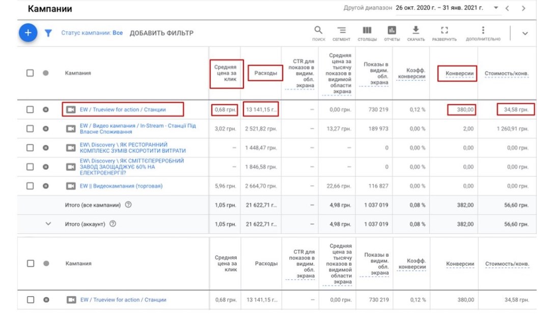Go to the previous date range arrow
The width and height of the screenshot is (551, 321).
point(507,8)
